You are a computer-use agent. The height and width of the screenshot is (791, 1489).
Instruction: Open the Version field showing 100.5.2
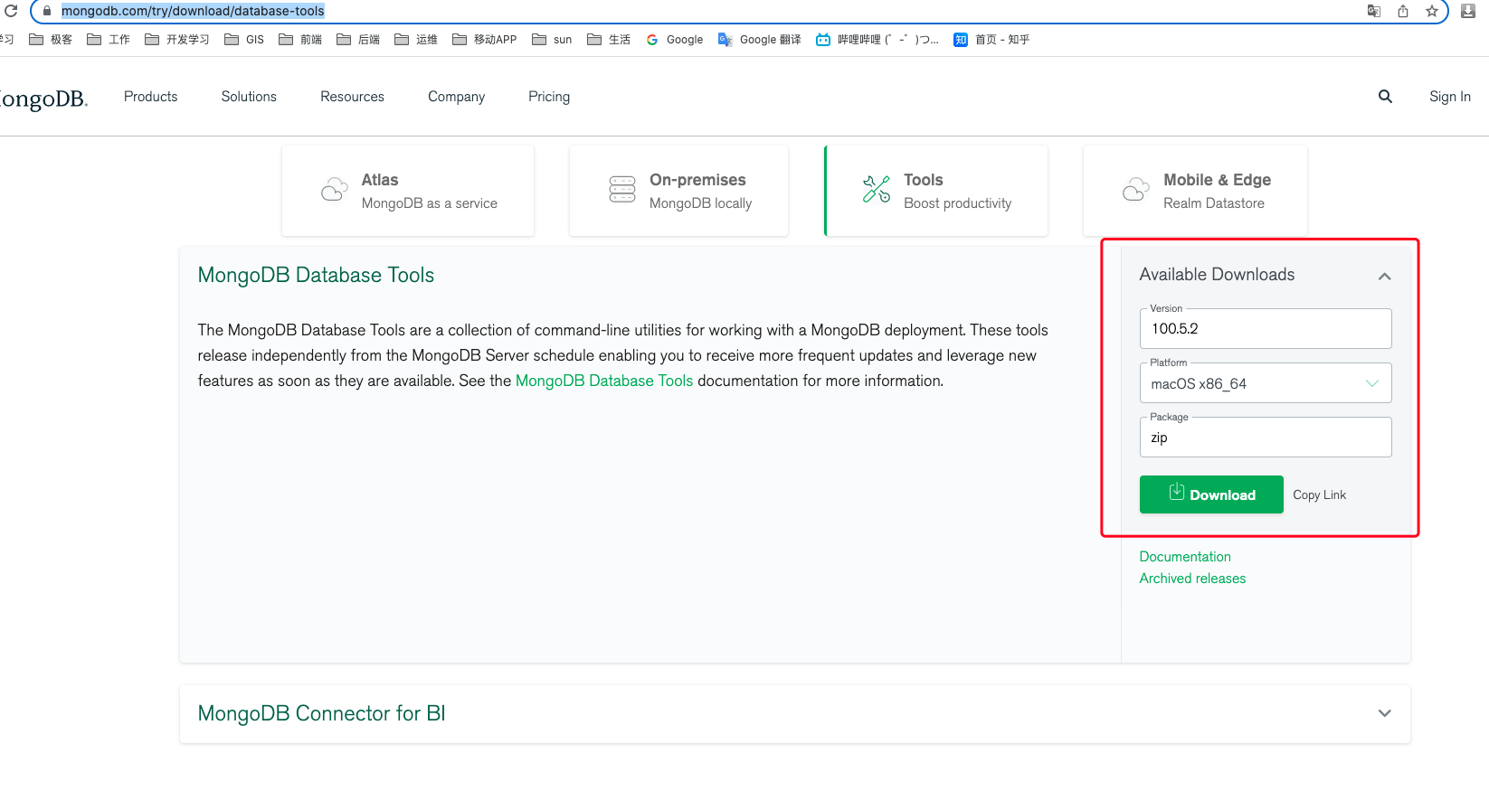tap(1265, 329)
